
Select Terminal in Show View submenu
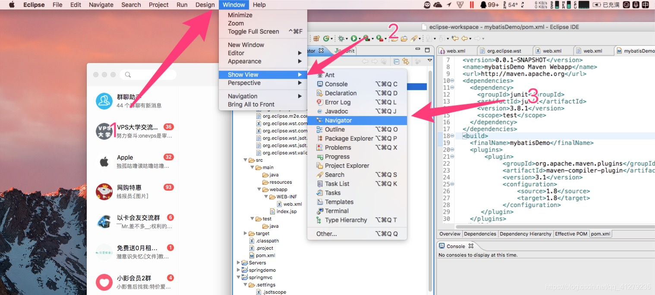357,211
